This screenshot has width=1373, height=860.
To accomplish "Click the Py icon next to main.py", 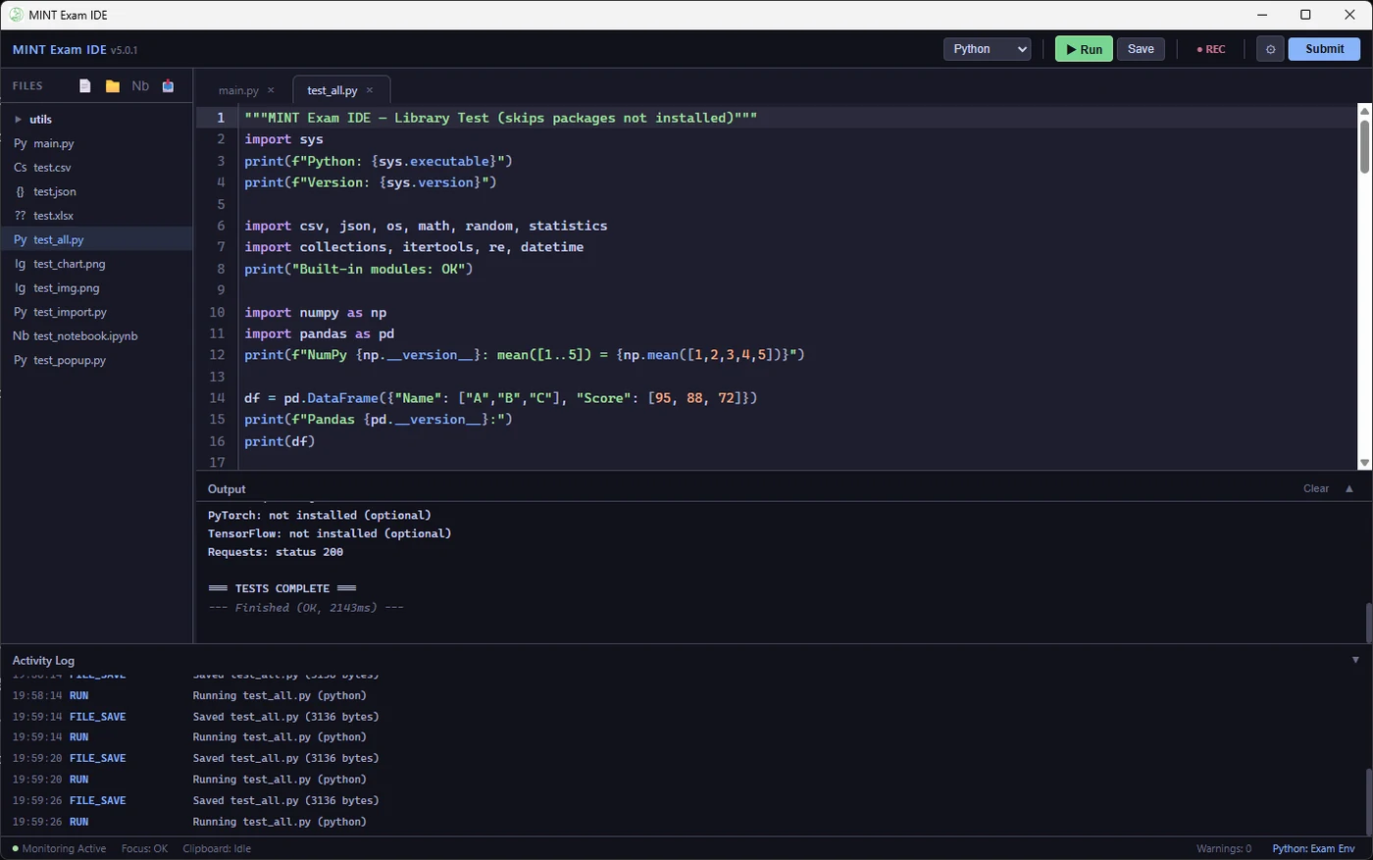I will coord(21,143).
